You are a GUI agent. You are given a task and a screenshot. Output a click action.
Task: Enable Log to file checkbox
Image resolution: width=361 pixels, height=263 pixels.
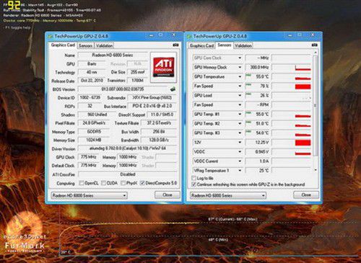(x=193, y=178)
